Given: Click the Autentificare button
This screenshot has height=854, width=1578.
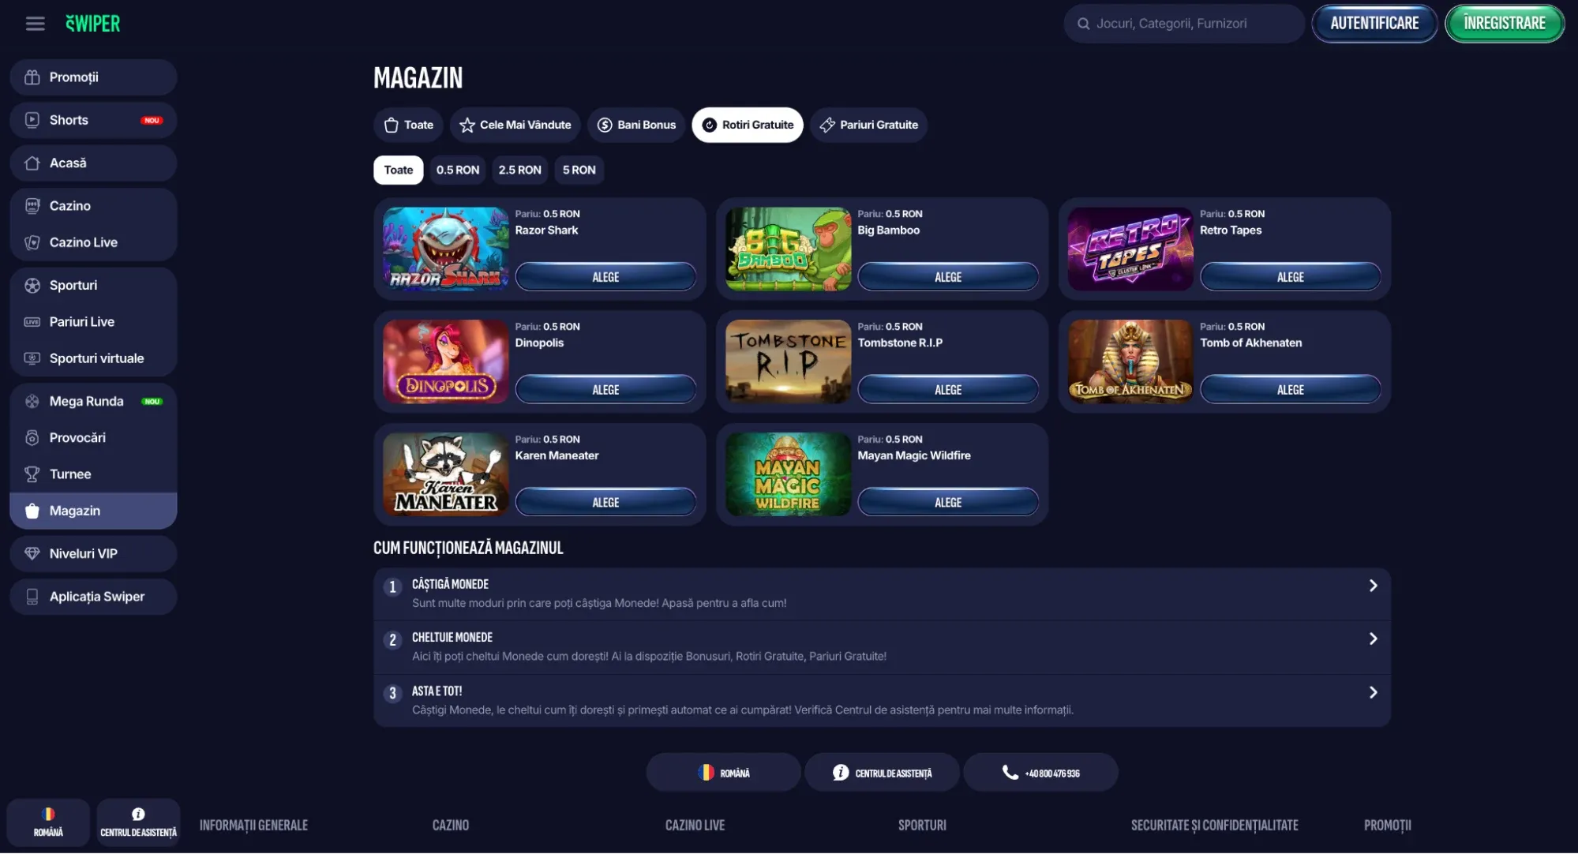Looking at the screenshot, I should (1374, 24).
